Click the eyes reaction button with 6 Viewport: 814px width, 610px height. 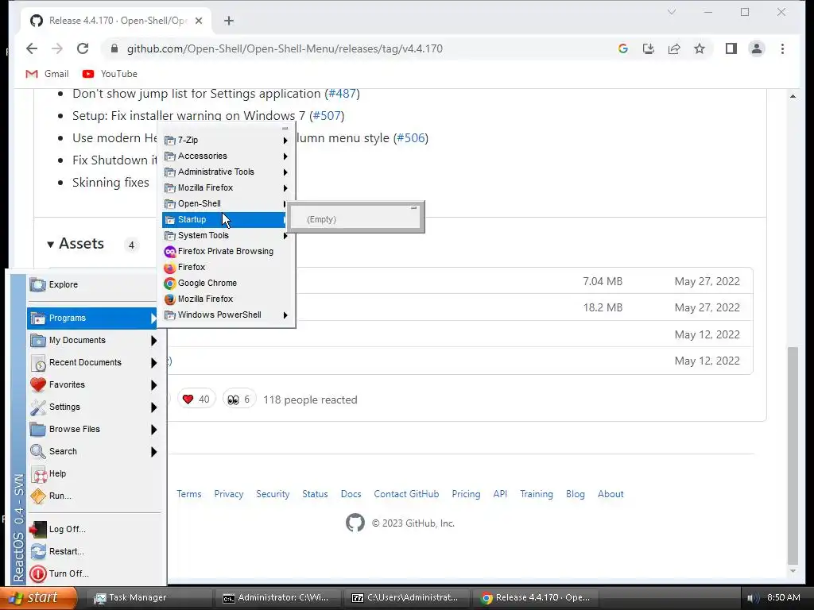pyautogui.click(x=238, y=400)
